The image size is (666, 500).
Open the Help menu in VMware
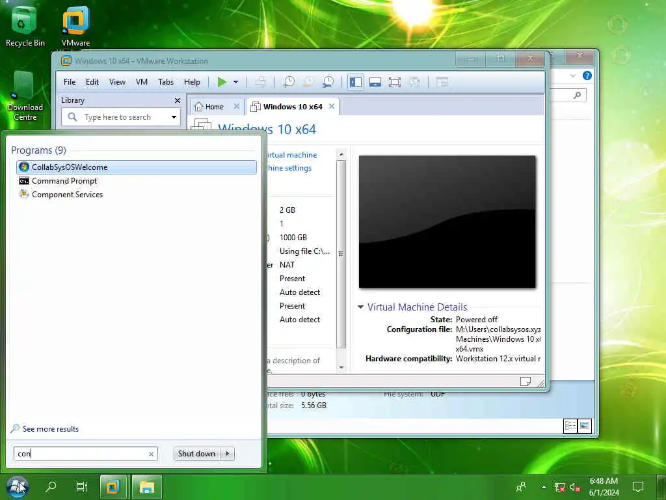click(x=192, y=82)
